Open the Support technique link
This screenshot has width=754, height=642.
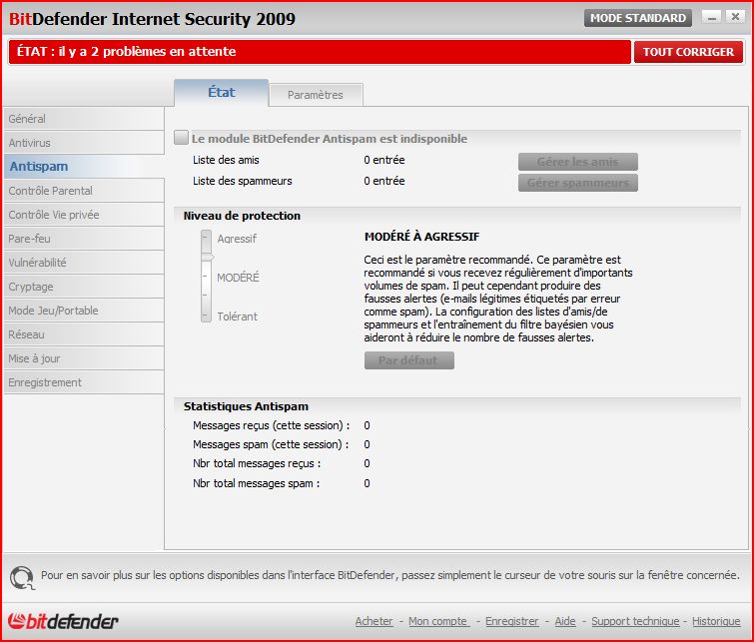click(x=635, y=621)
